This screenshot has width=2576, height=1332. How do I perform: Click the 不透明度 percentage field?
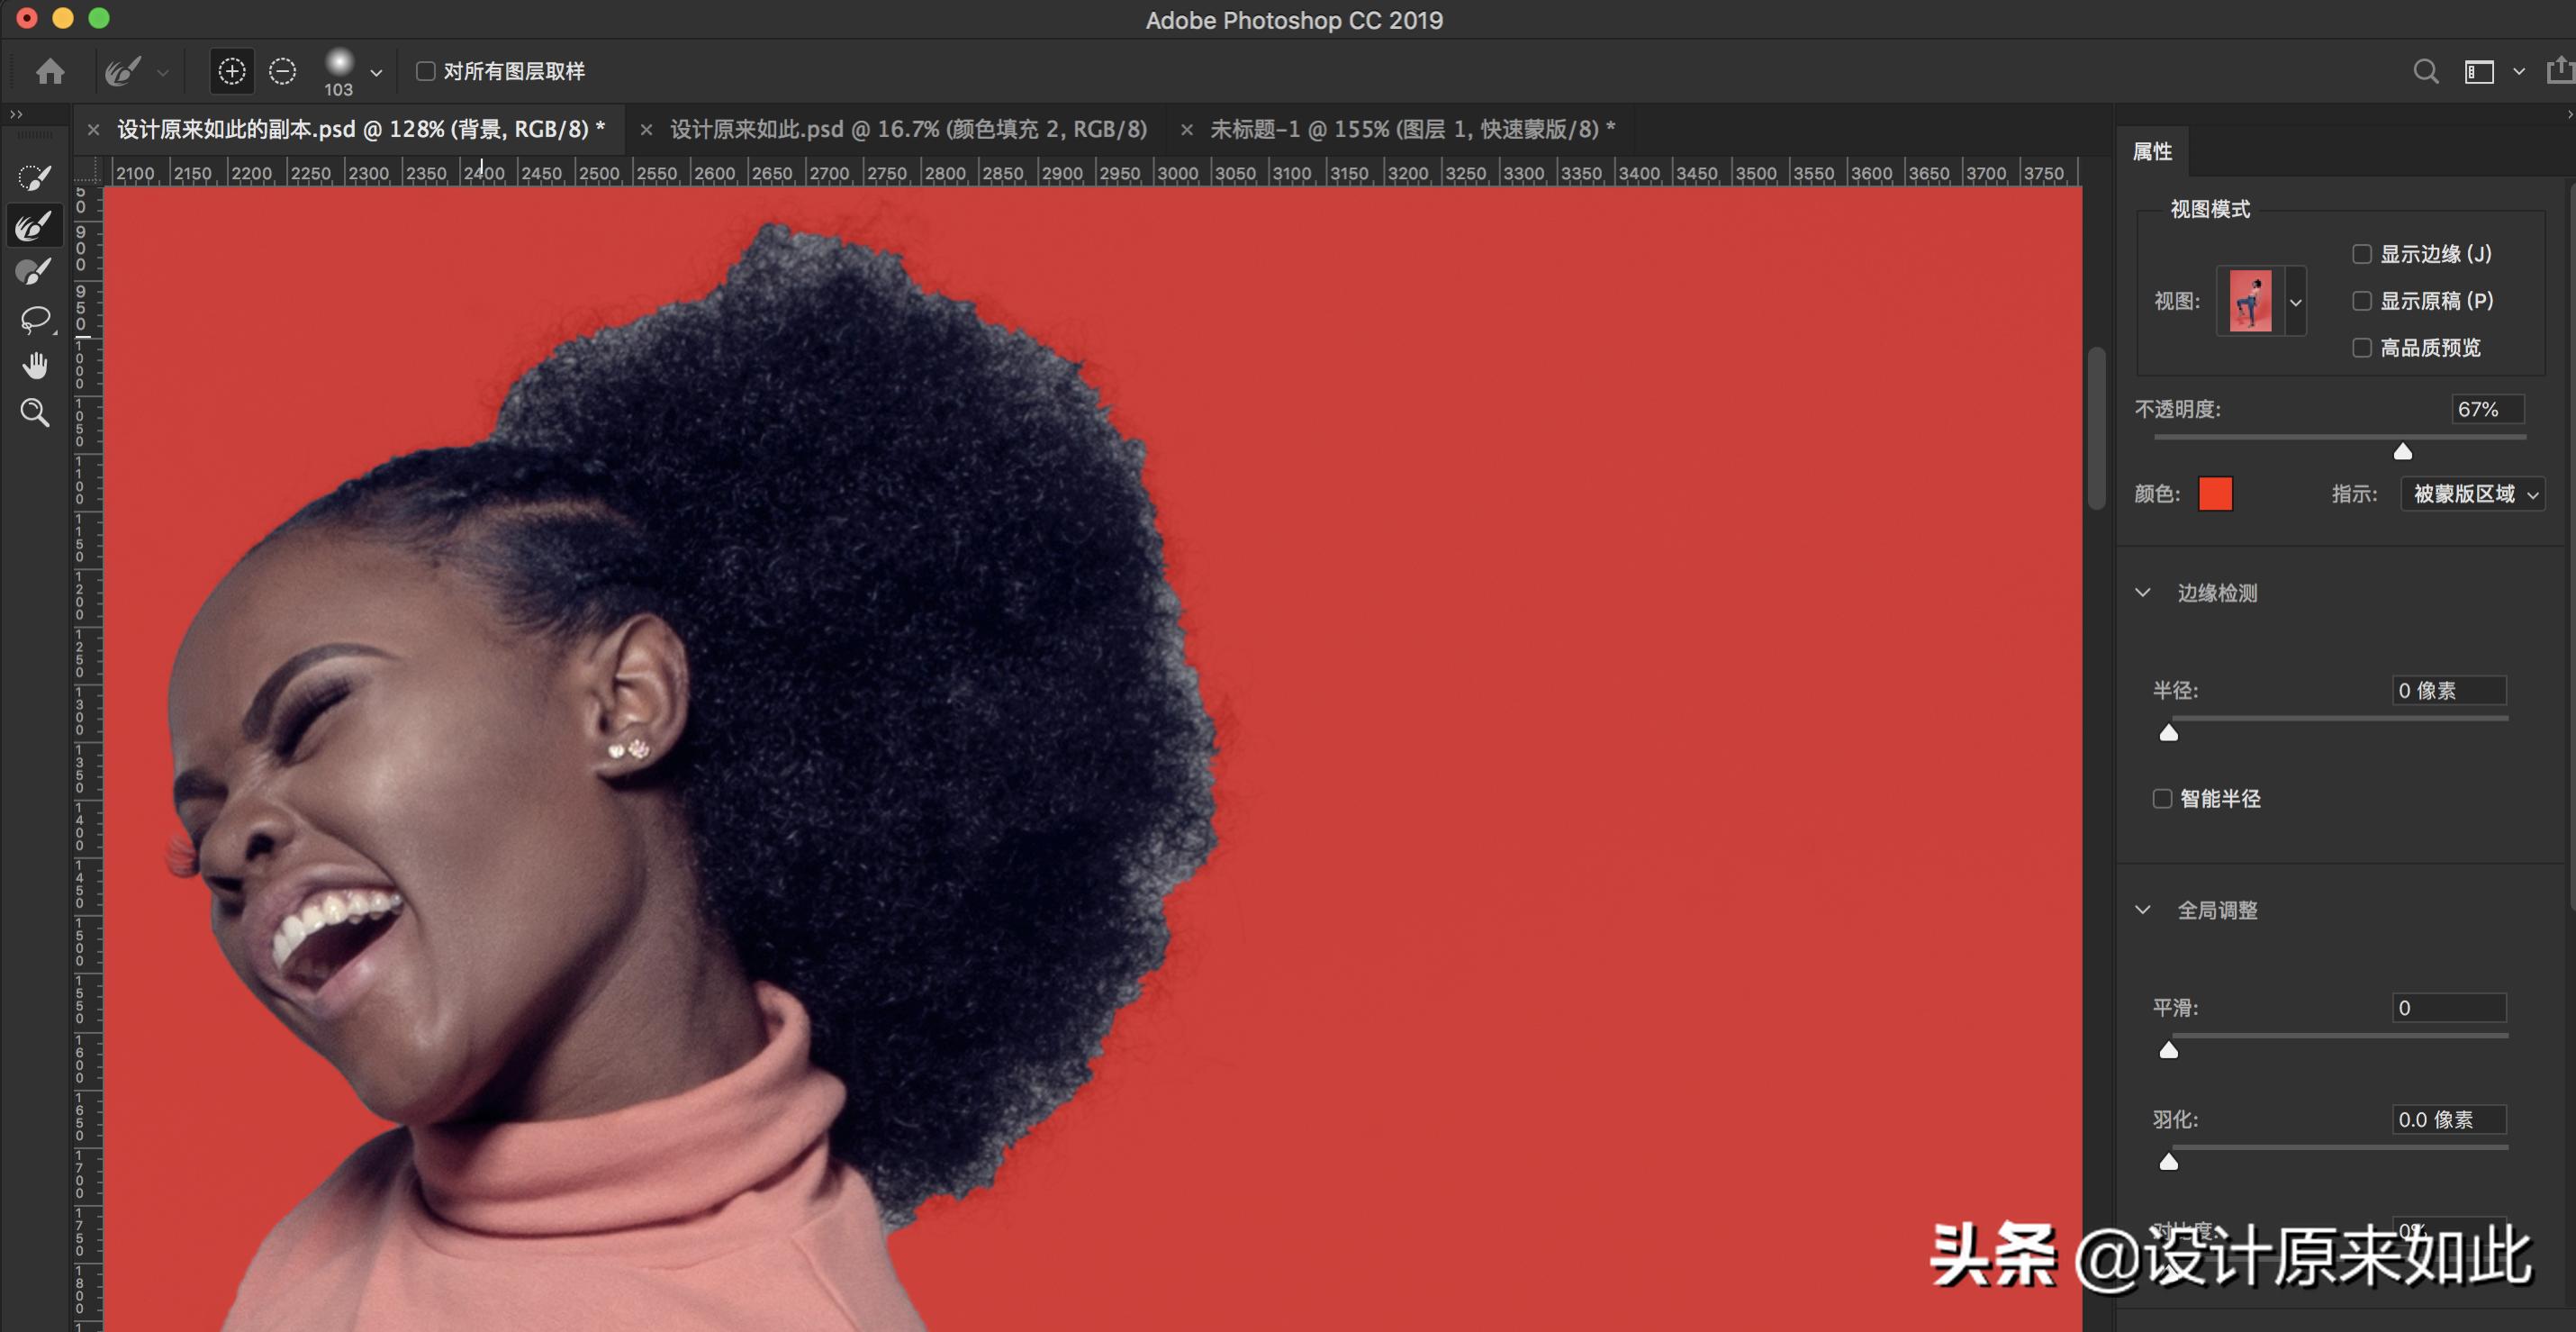pyautogui.click(x=2486, y=409)
